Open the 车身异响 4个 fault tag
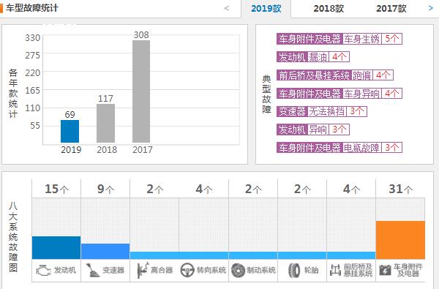The width and height of the screenshot is (439, 289). coord(339,93)
